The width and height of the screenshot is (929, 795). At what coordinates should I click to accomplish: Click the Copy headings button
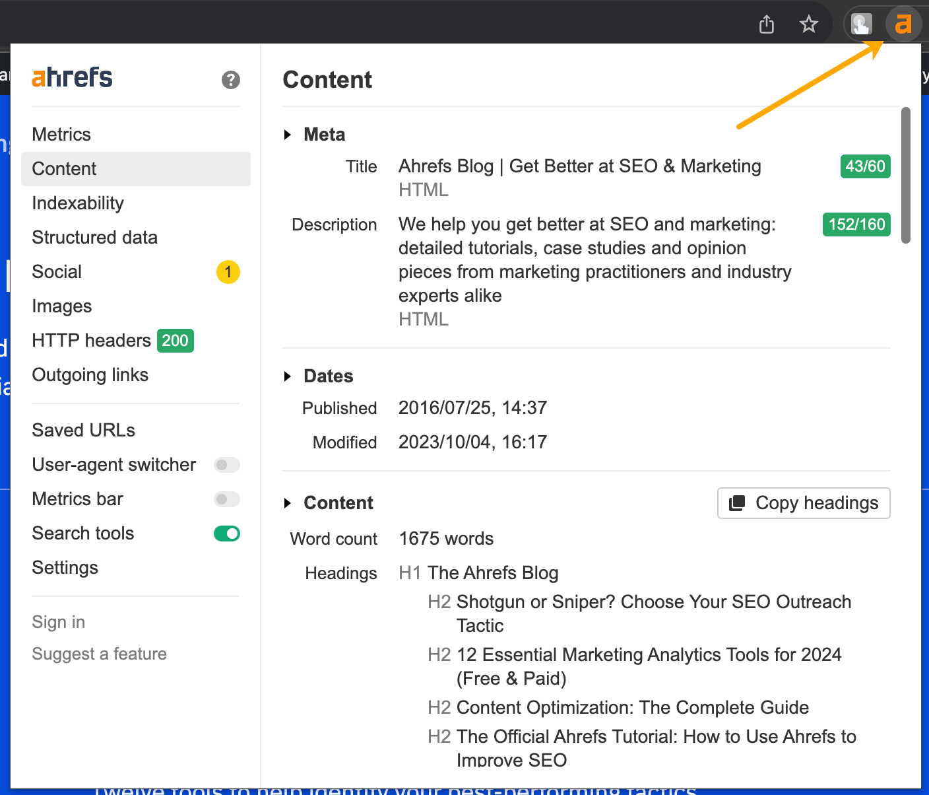tap(803, 502)
